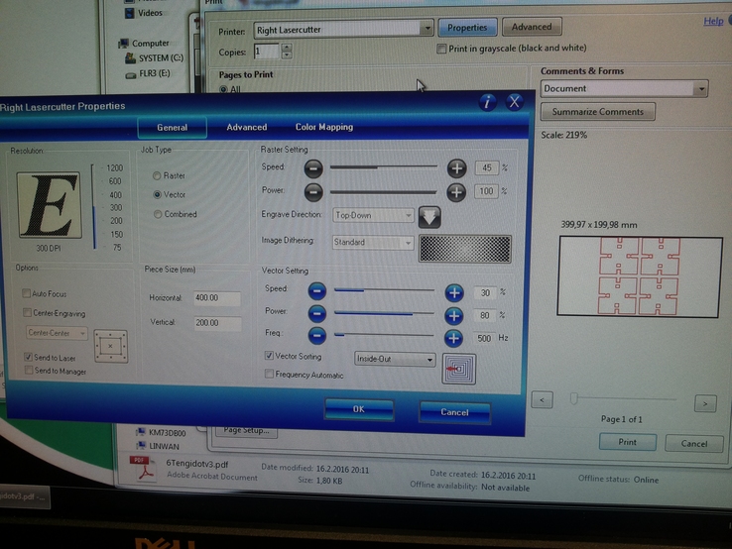Enable Frequency Automatic checkbox

(269, 374)
